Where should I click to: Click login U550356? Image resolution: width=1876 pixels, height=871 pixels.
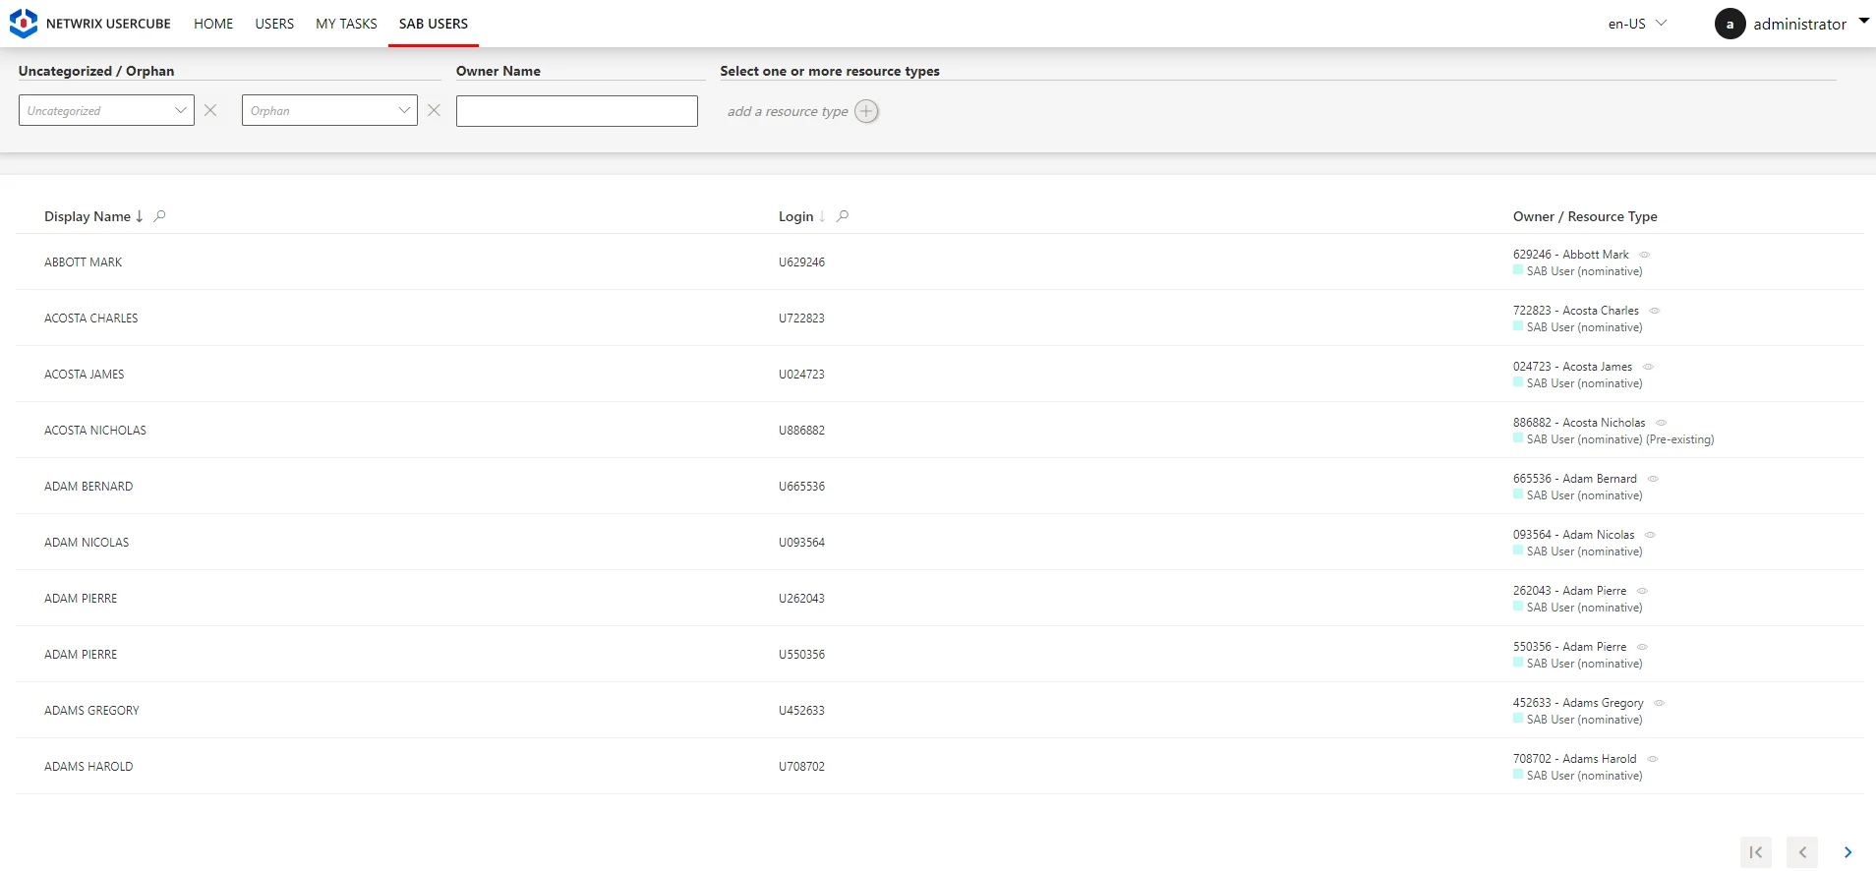[x=802, y=655]
